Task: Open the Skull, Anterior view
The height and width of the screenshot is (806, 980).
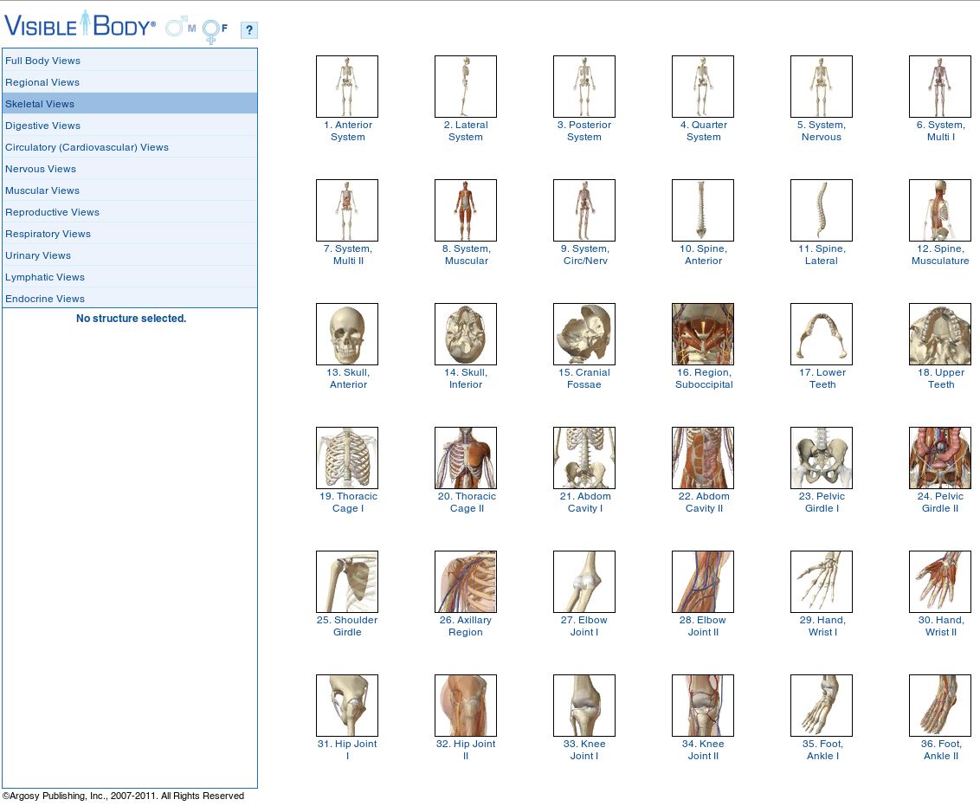Action: pos(347,333)
